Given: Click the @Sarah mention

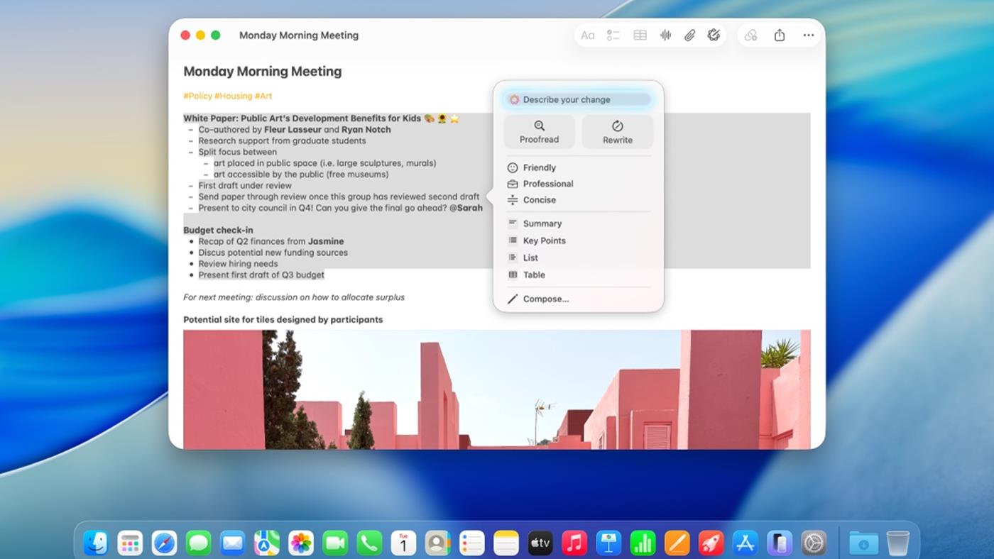Looking at the screenshot, I should (466, 208).
